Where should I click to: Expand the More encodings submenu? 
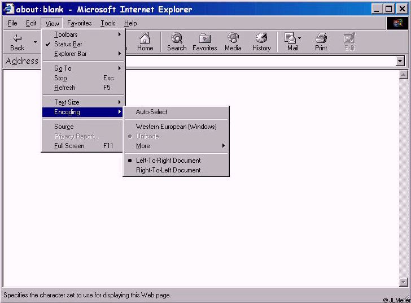click(176, 146)
